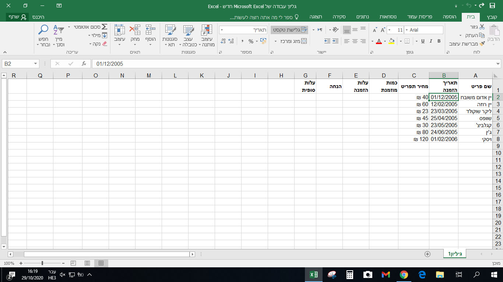503x282 pixels.
Task: Toggle align text right
Action: pyautogui.click(x=363, y=41)
